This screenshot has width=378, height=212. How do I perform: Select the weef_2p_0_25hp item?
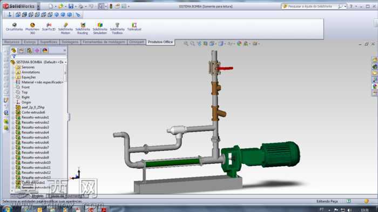(x=30, y=107)
